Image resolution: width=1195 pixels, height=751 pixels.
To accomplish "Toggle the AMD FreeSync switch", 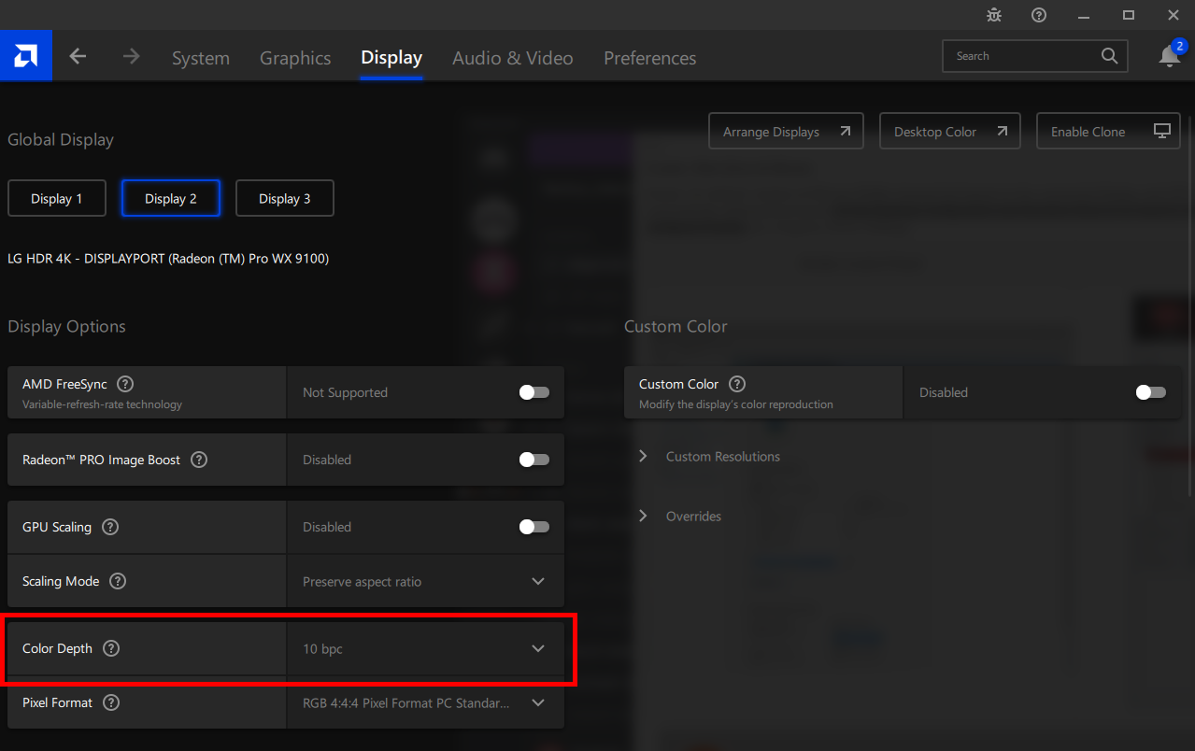I will point(534,392).
